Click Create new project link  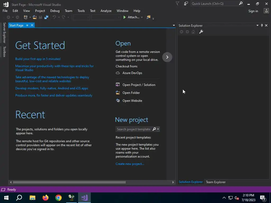pos(130,164)
